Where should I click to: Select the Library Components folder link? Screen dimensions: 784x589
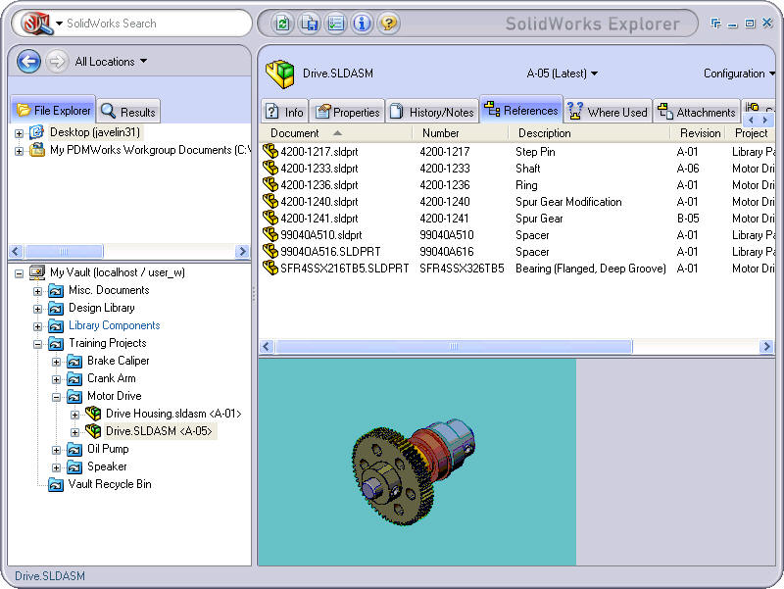pyautogui.click(x=114, y=325)
